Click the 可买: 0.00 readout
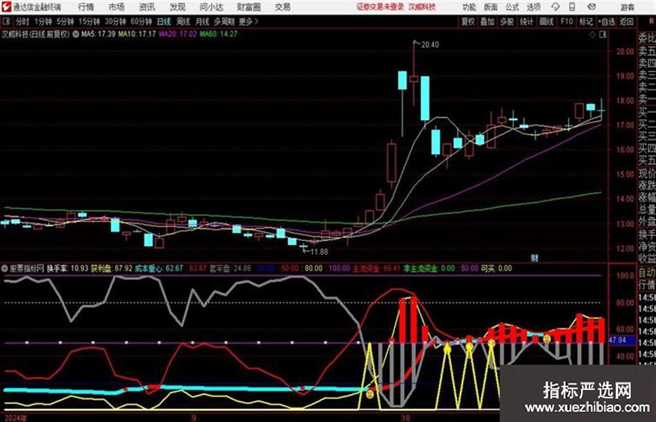 tap(496, 268)
